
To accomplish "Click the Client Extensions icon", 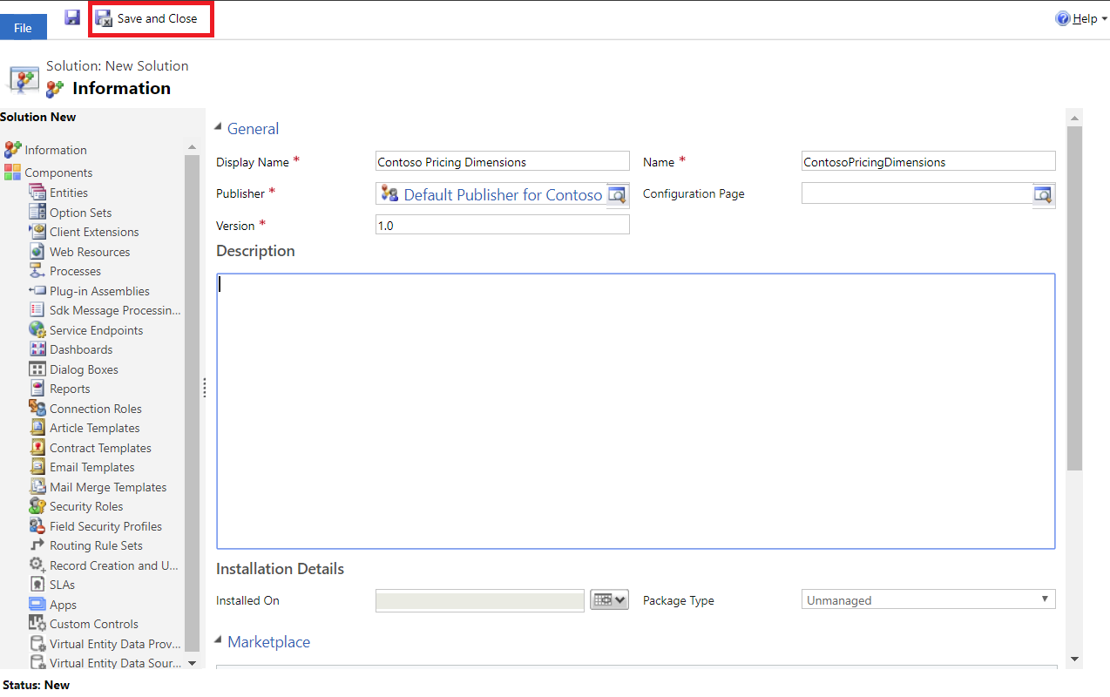I will point(37,232).
